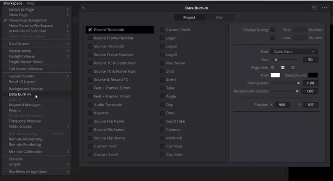
Task: Tick the Source Clip Name checkbox
Action: (x=90, y=138)
